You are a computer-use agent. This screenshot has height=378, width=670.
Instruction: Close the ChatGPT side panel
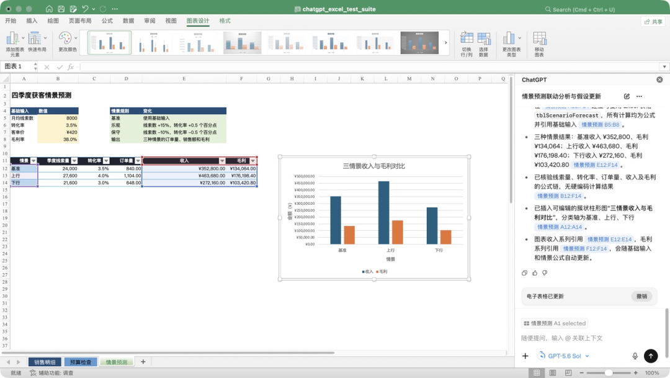[659, 79]
